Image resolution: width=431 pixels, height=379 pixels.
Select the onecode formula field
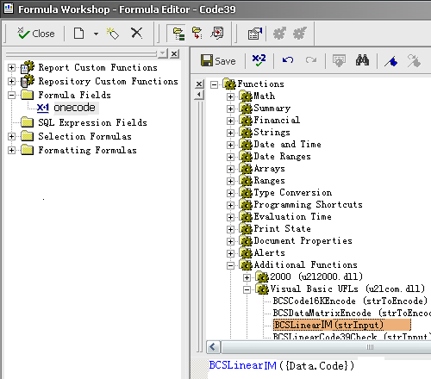74,108
